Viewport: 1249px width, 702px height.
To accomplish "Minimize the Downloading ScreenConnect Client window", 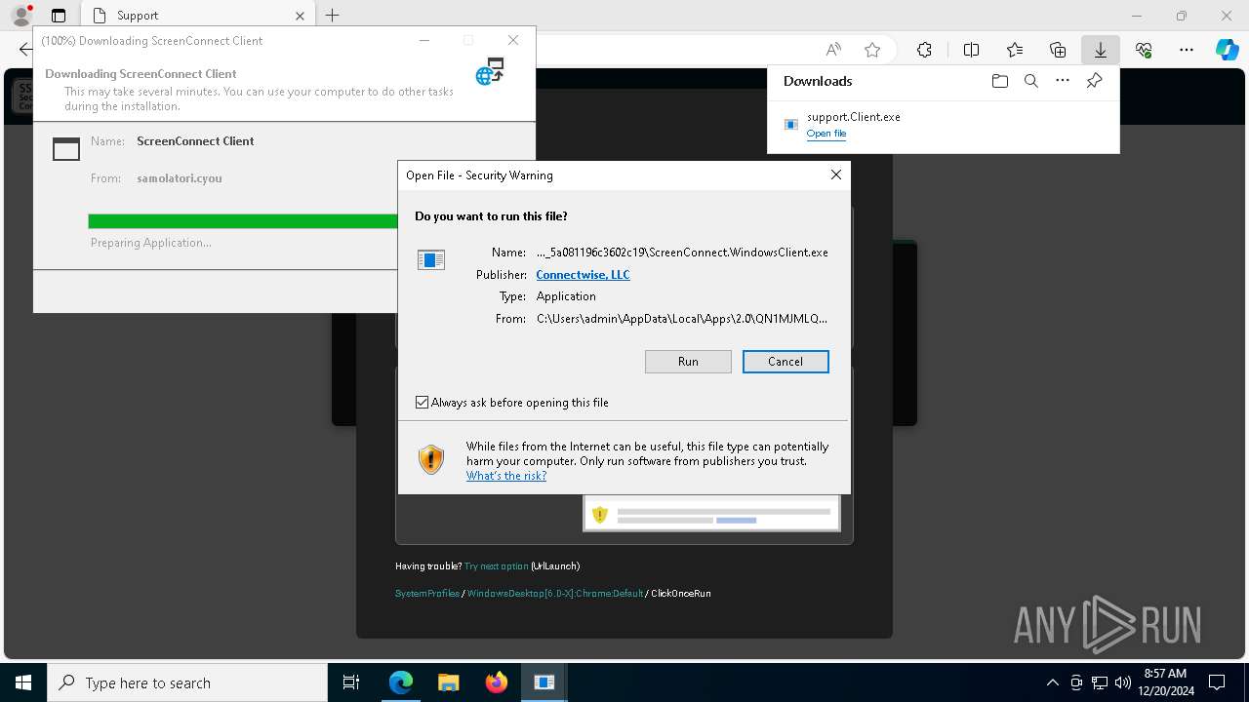I will click(424, 40).
